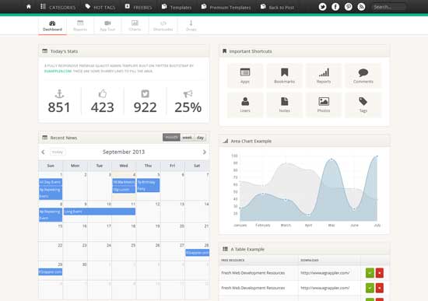Open the Bookmarks shortcut tile
The width and height of the screenshot is (428, 301).
[x=284, y=75]
